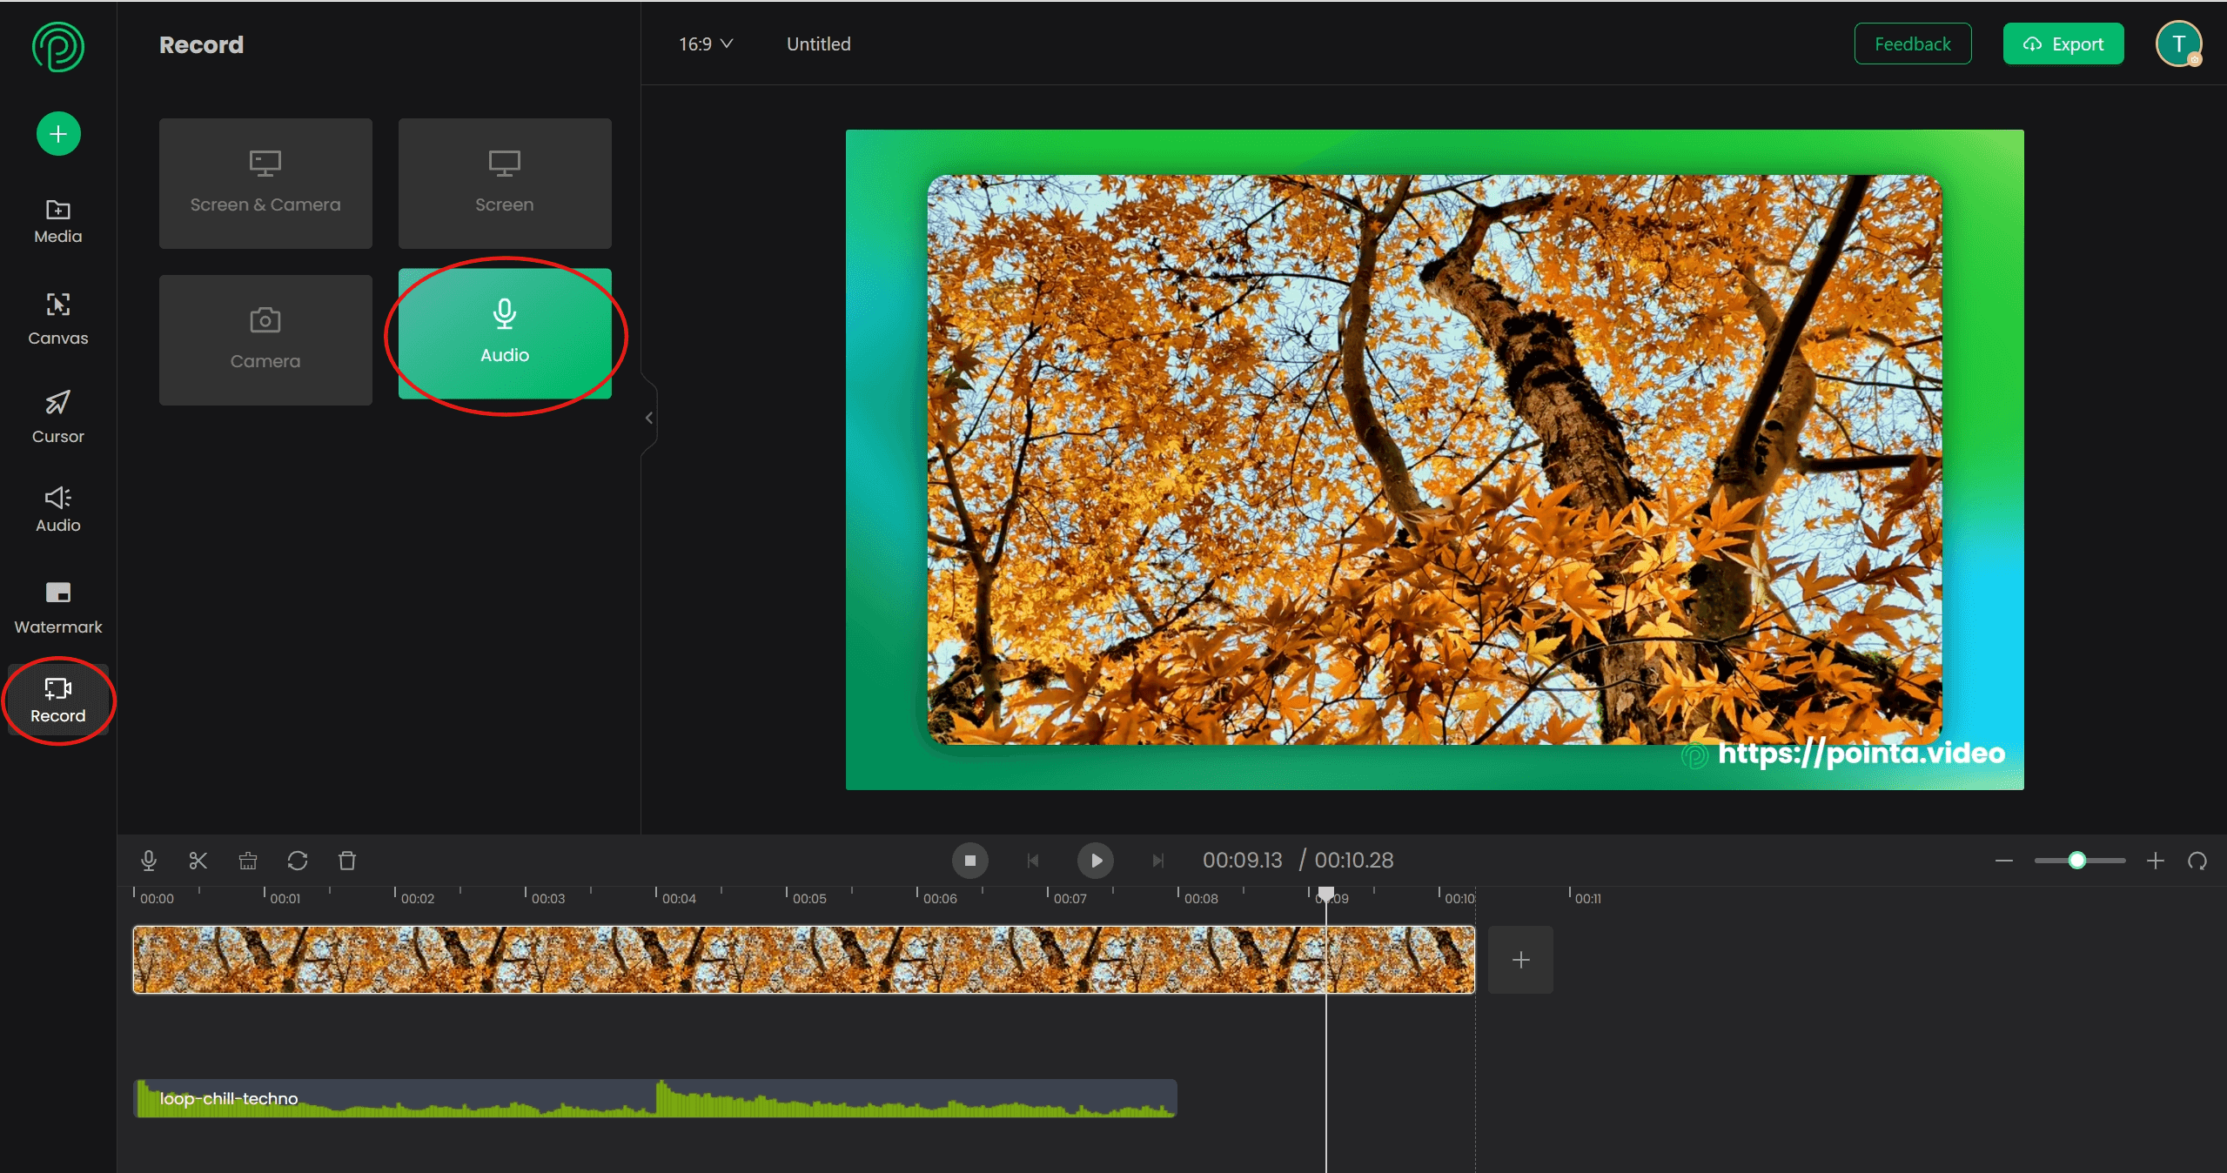Viewport: 2227px width, 1173px height.
Task: Click the trim/cut tool on timeline
Action: pos(198,859)
